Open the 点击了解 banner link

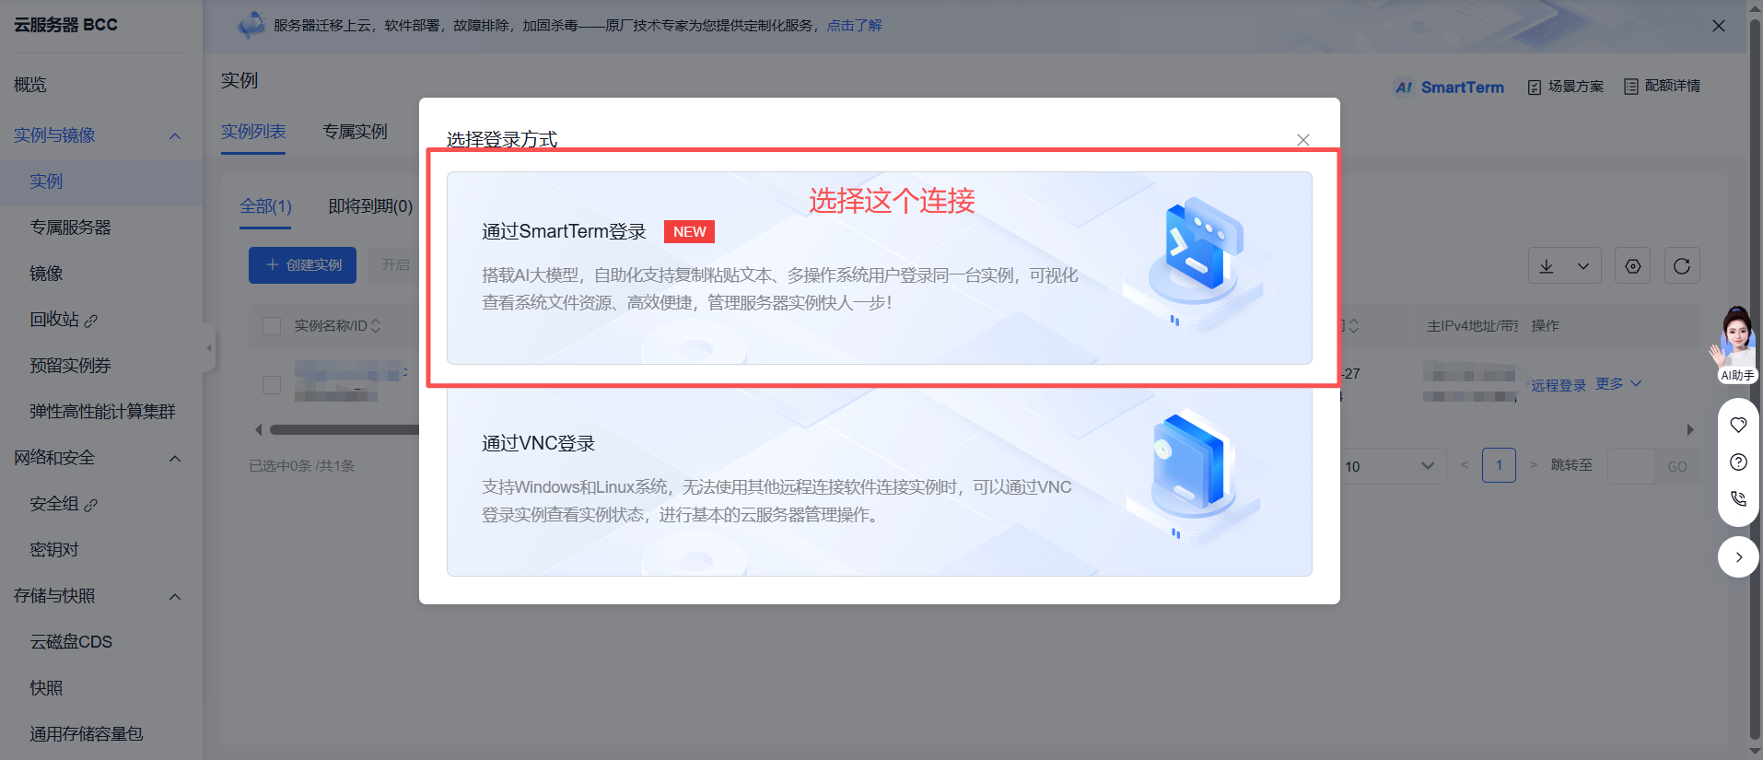(x=854, y=26)
